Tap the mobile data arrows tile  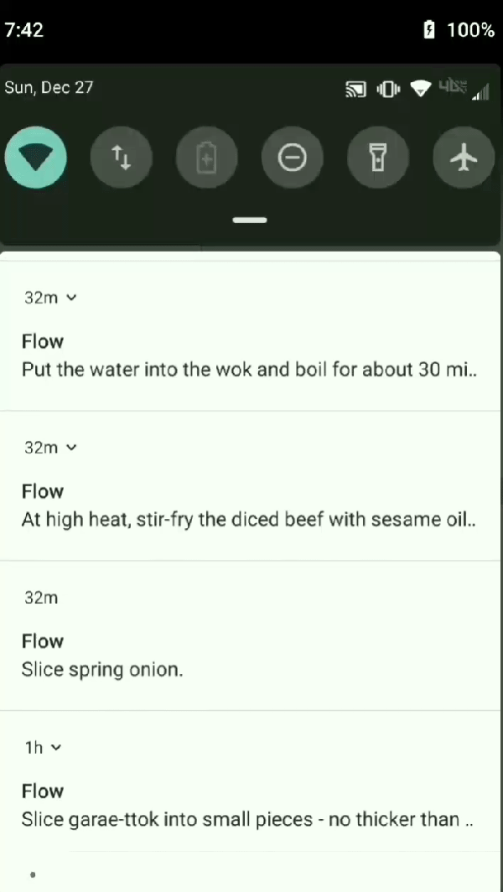coord(122,158)
